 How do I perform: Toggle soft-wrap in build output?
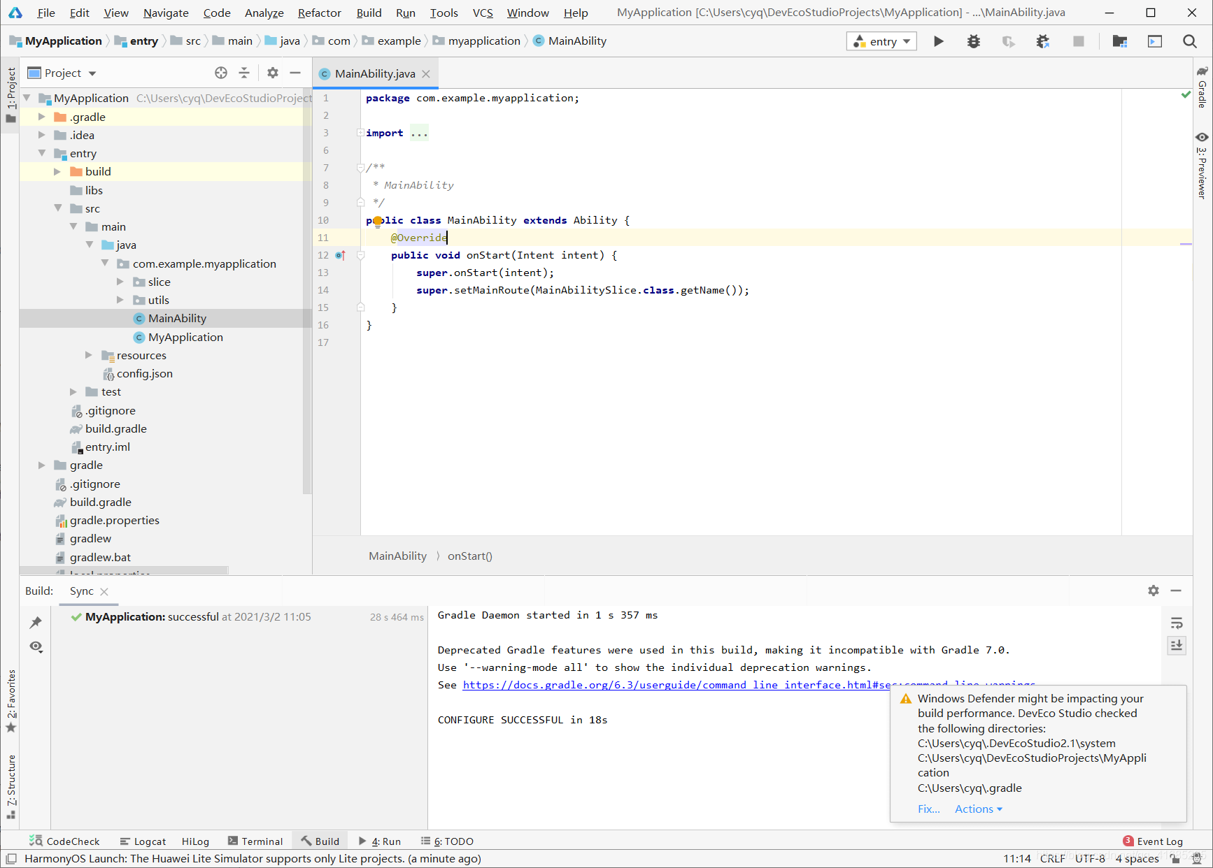pyautogui.click(x=1177, y=623)
